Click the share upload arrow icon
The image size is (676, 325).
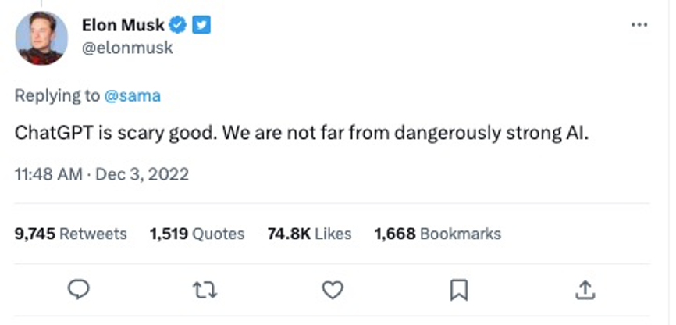coord(585,290)
